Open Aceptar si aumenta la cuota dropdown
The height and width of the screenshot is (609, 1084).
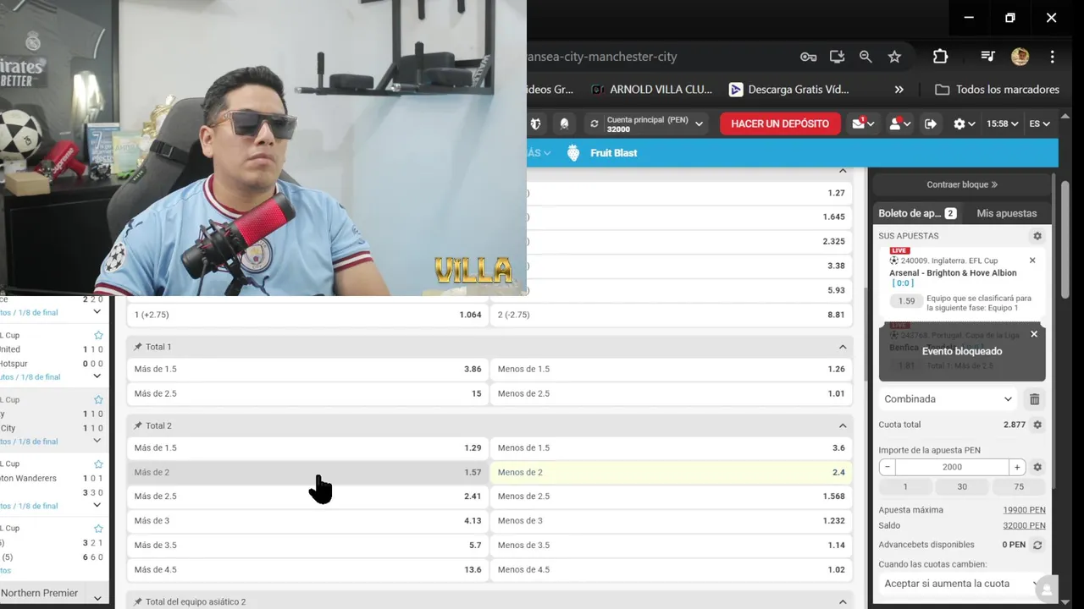click(x=960, y=584)
